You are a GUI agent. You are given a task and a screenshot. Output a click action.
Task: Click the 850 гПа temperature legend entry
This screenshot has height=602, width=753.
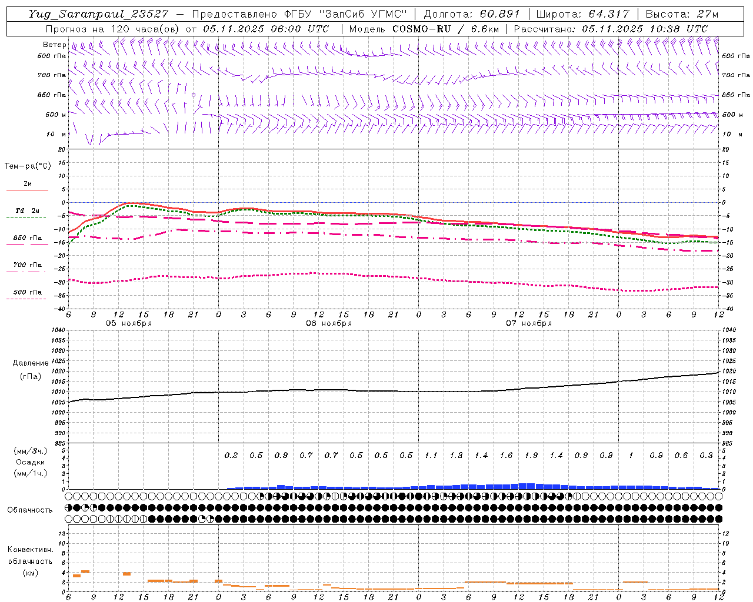tap(27, 240)
